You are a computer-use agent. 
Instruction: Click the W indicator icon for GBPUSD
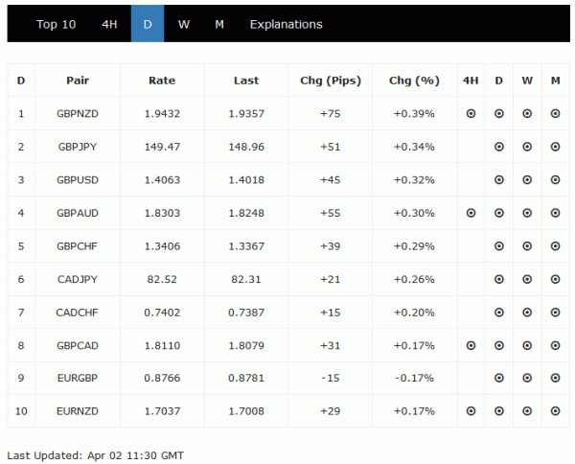click(x=527, y=179)
